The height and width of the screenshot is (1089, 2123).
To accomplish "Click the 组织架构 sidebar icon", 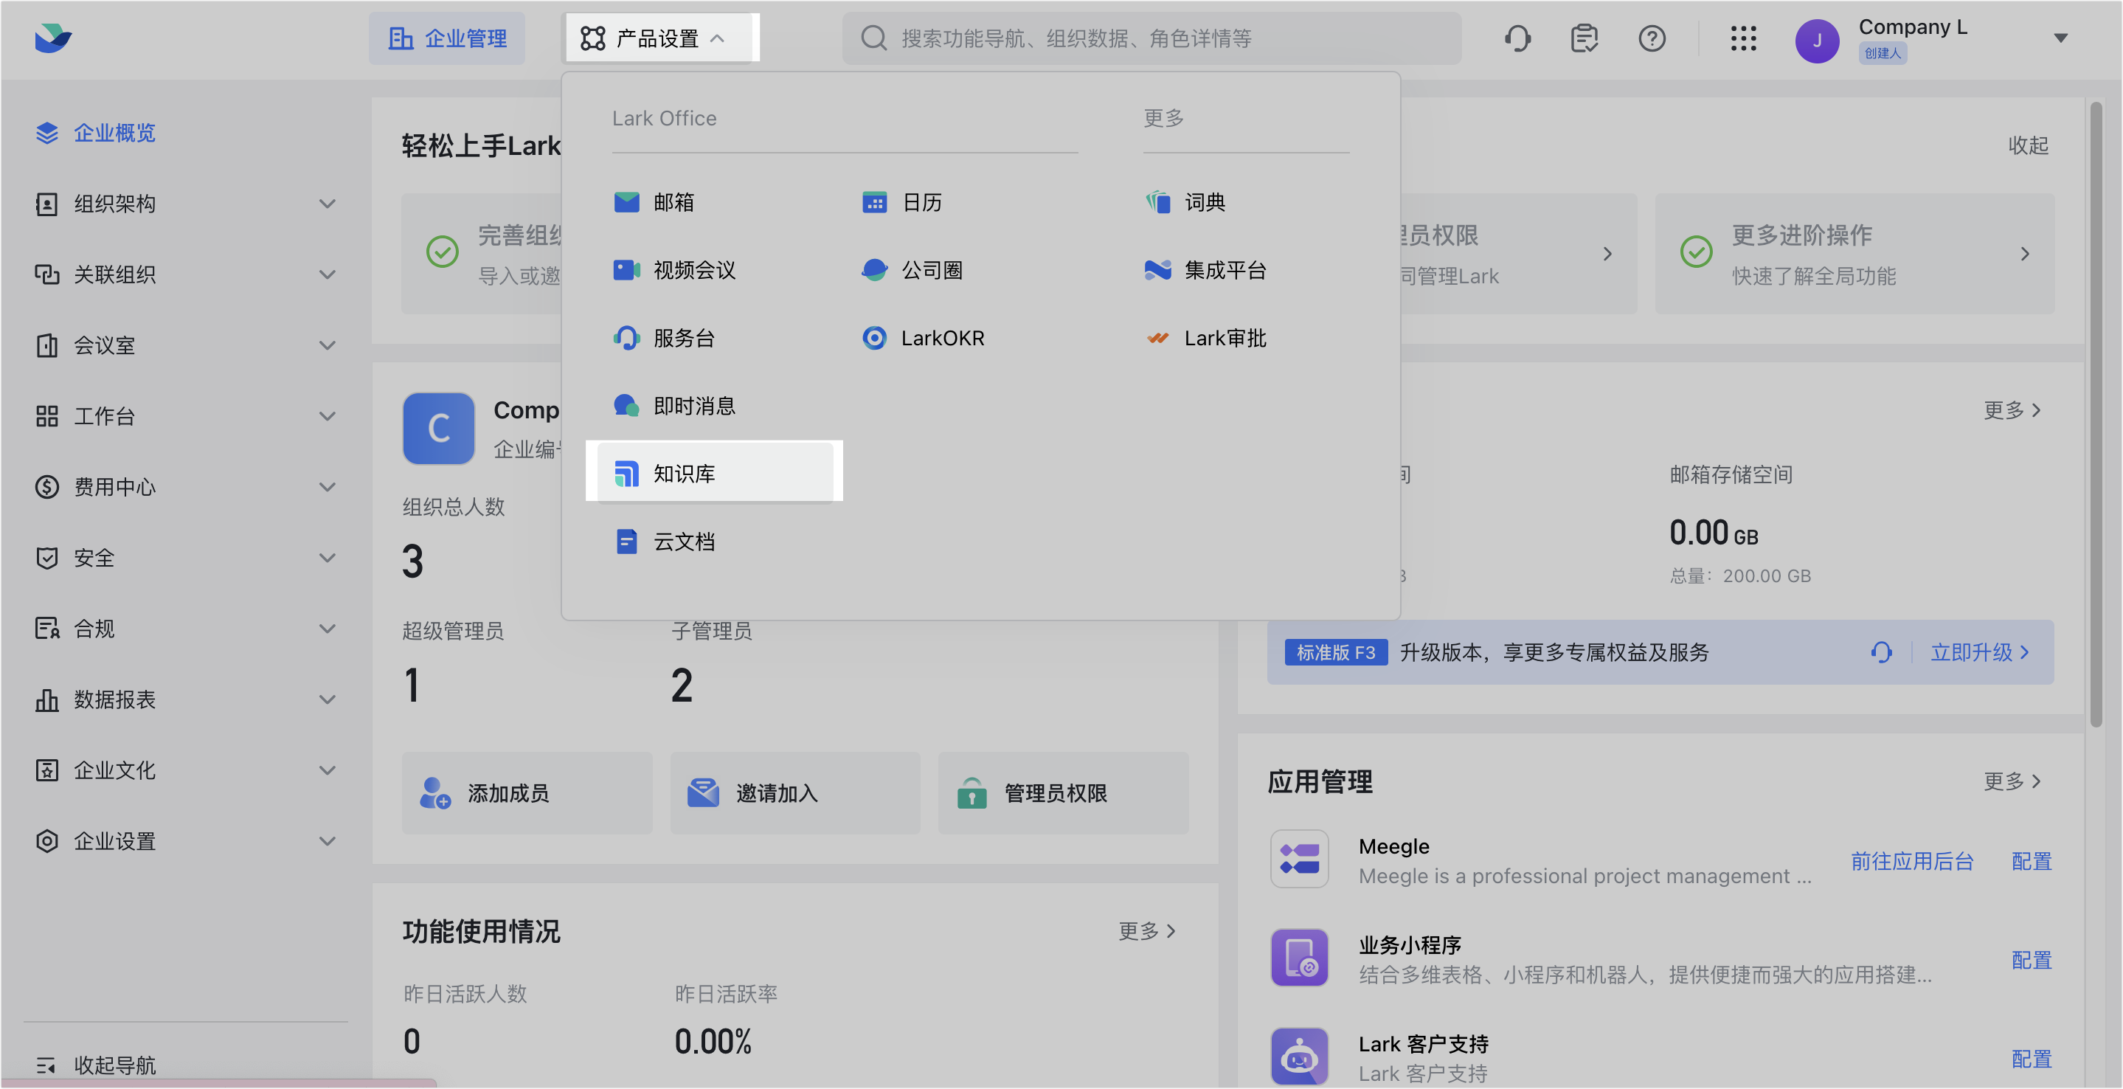I will click(x=47, y=204).
